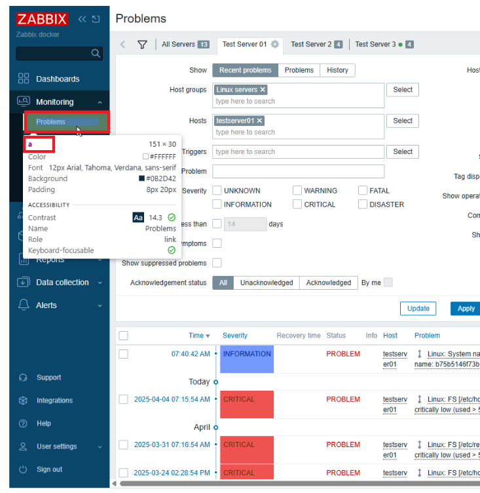Screen dimensions: 480x493
Task: Select the 07:40:42 AM problem row checkbox
Action: (x=124, y=354)
